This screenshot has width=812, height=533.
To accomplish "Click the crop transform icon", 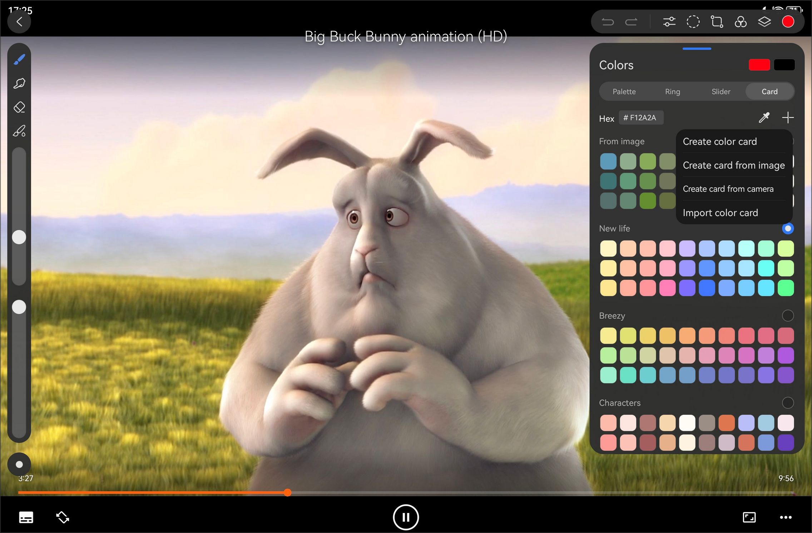I will click(x=717, y=22).
